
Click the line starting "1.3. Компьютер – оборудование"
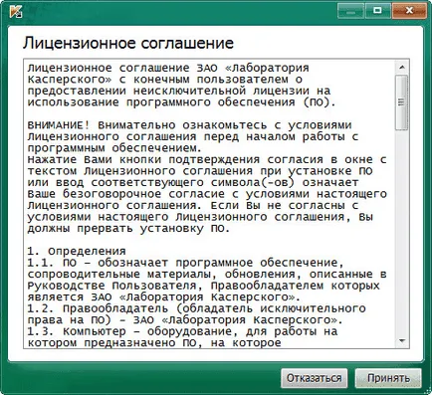tap(182, 331)
